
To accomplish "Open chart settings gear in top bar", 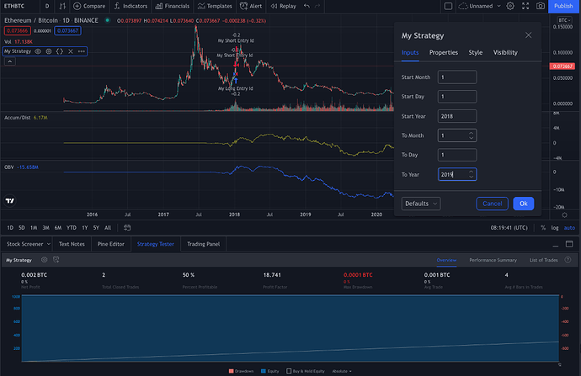I will pyautogui.click(x=510, y=6).
